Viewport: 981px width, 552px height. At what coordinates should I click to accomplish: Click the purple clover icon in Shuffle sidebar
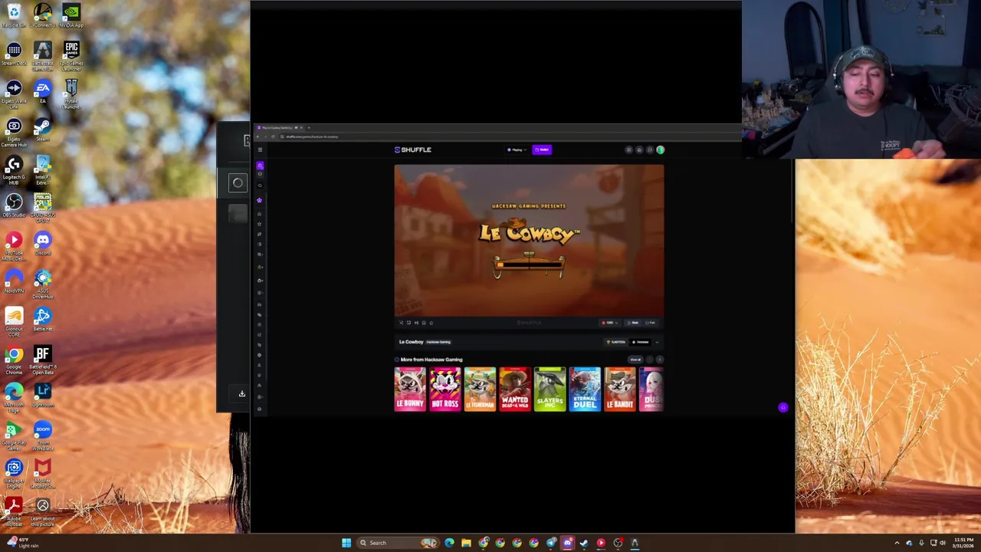(260, 200)
